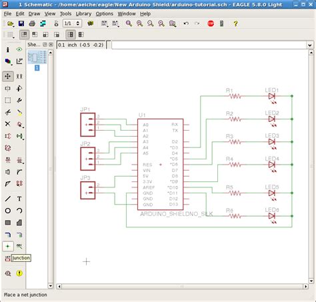Undo the last action
The width and height of the screenshot is (316, 302).
[x=186, y=23]
